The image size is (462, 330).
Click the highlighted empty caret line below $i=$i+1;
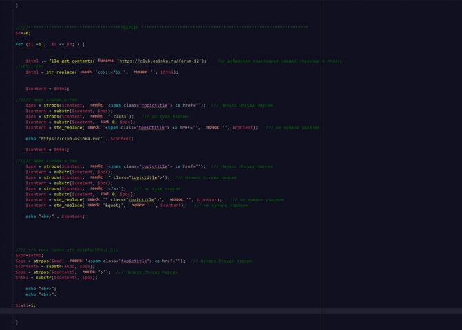tap(231, 311)
